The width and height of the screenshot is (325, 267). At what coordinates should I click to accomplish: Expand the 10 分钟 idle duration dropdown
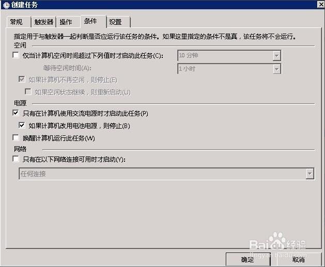point(277,55)
